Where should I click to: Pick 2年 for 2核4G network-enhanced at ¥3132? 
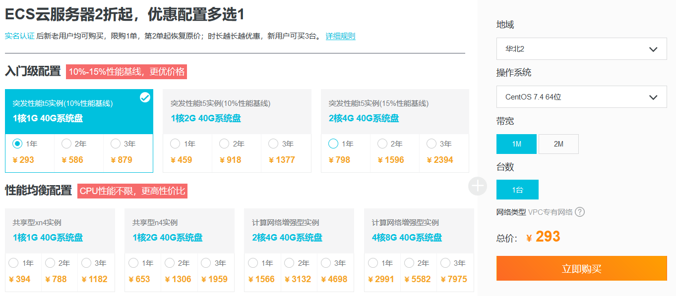pos(290,263)
